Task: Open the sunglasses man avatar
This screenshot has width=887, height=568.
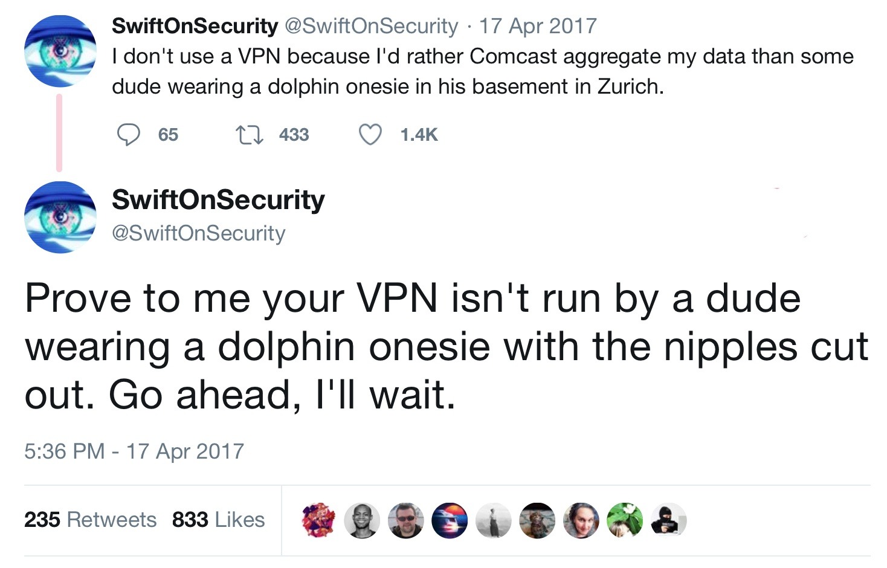Action: click(405, 520)
